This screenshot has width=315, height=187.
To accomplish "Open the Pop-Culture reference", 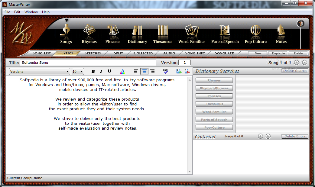I will [x=255, y=34].
